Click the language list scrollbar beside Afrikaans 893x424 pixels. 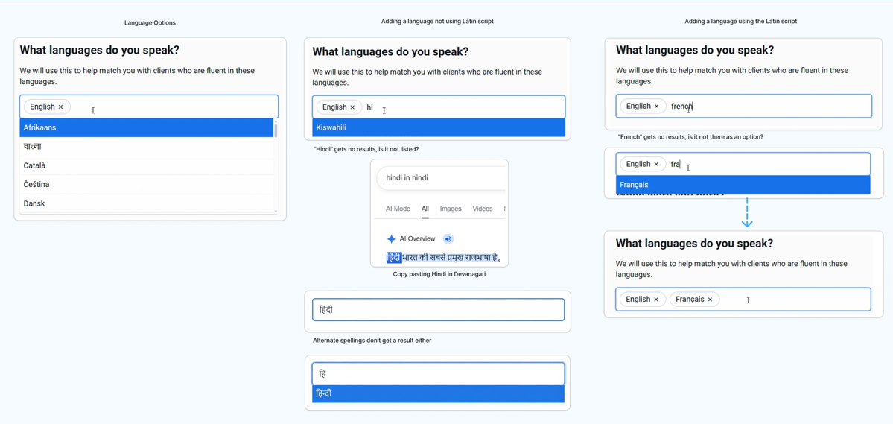[276, 130]
